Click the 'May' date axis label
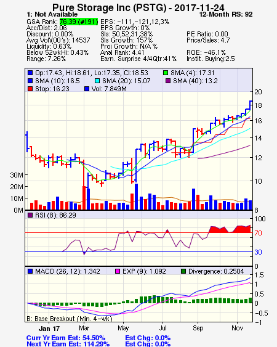 (123, 328)
